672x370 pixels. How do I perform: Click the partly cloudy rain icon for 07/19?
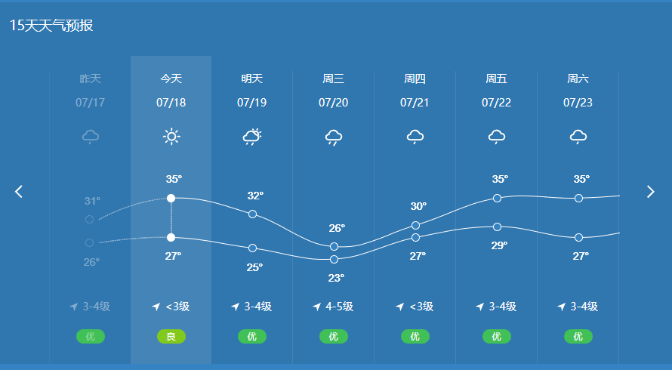(252, 137)
